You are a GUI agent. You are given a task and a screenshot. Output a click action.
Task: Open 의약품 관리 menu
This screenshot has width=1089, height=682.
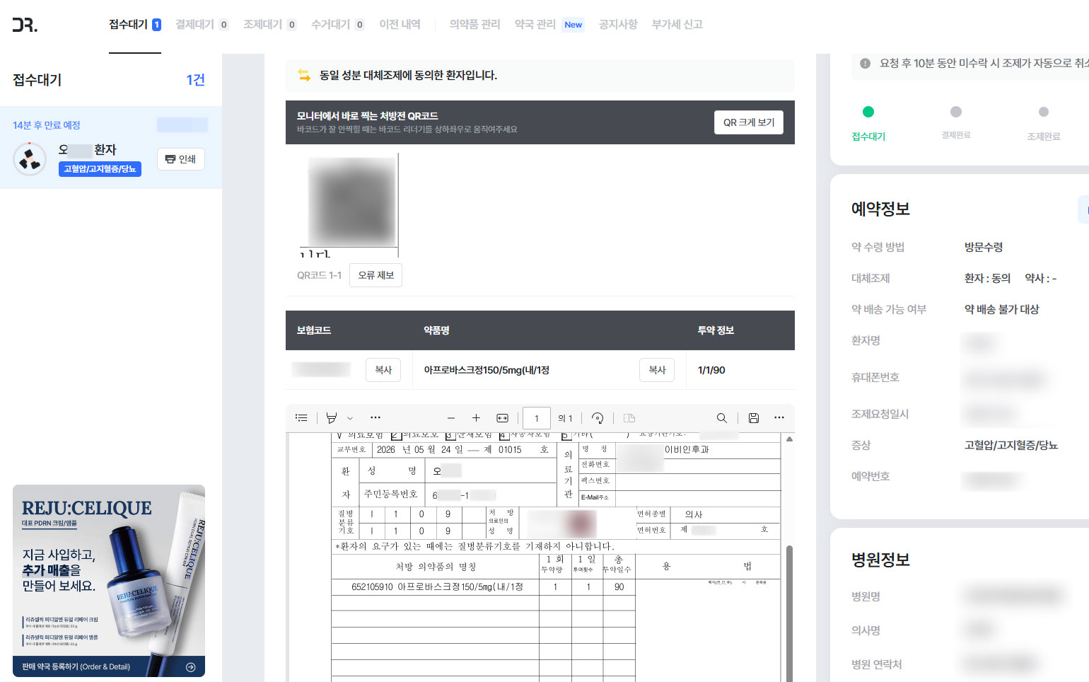coord(474,25)
